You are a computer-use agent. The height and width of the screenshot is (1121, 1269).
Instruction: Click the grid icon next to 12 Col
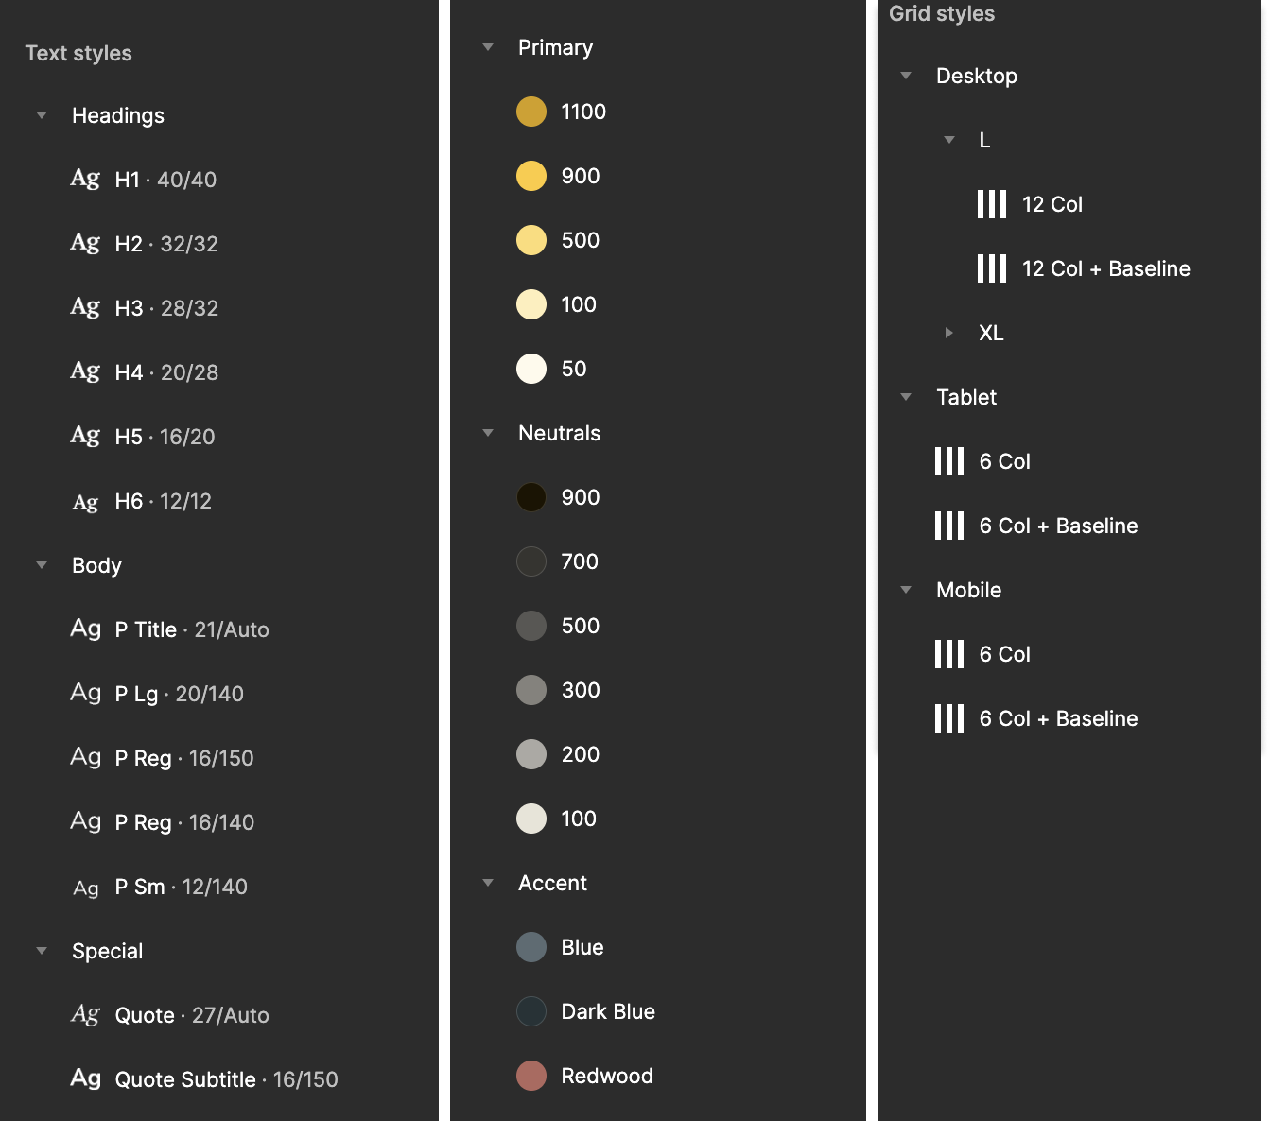991,204
